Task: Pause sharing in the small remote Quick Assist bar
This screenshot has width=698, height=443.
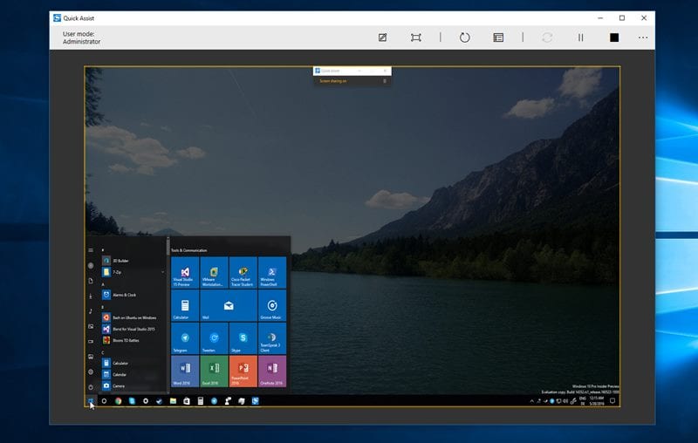Action: (x=385, y=81)
